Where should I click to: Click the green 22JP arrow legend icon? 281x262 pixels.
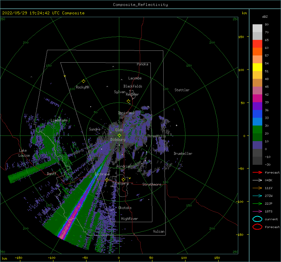coord(257,203)
